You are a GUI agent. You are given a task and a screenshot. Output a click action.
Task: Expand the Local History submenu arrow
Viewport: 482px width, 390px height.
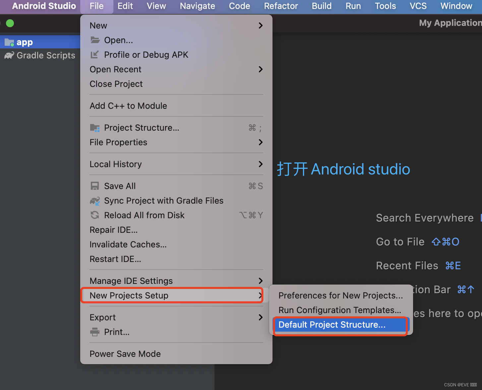coord(261,164)
